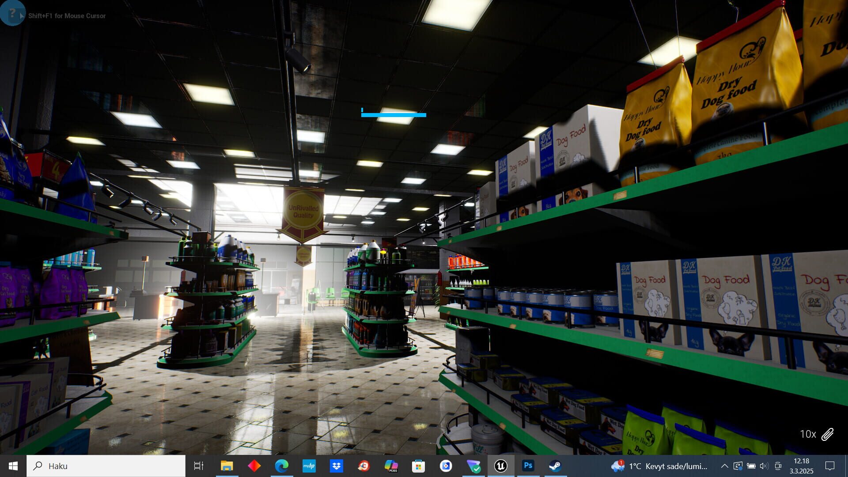Open the myHP application
Viewport: 848px width, 477px height.
pos(309,466)
